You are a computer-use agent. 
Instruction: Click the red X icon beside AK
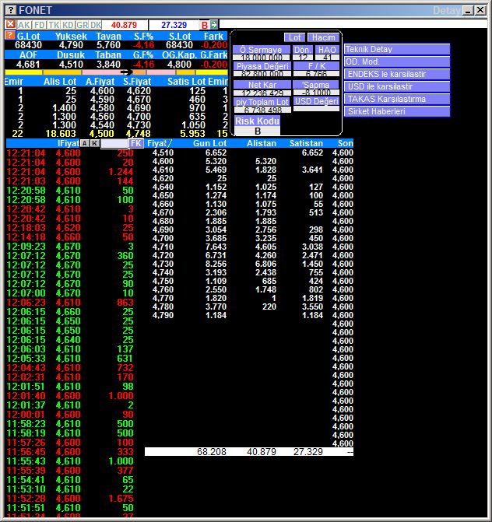[x=11, y=24]
